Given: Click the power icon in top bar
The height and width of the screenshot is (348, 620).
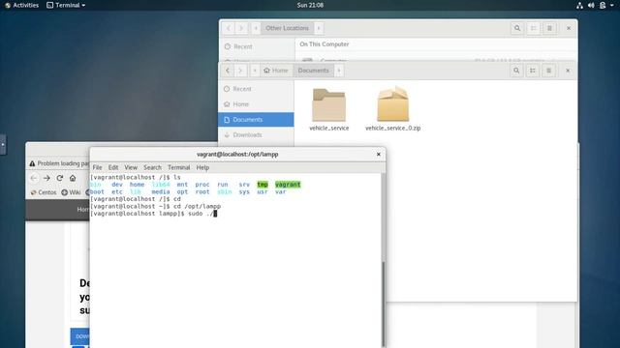Looking at the screenshot, I should (603, 6).
